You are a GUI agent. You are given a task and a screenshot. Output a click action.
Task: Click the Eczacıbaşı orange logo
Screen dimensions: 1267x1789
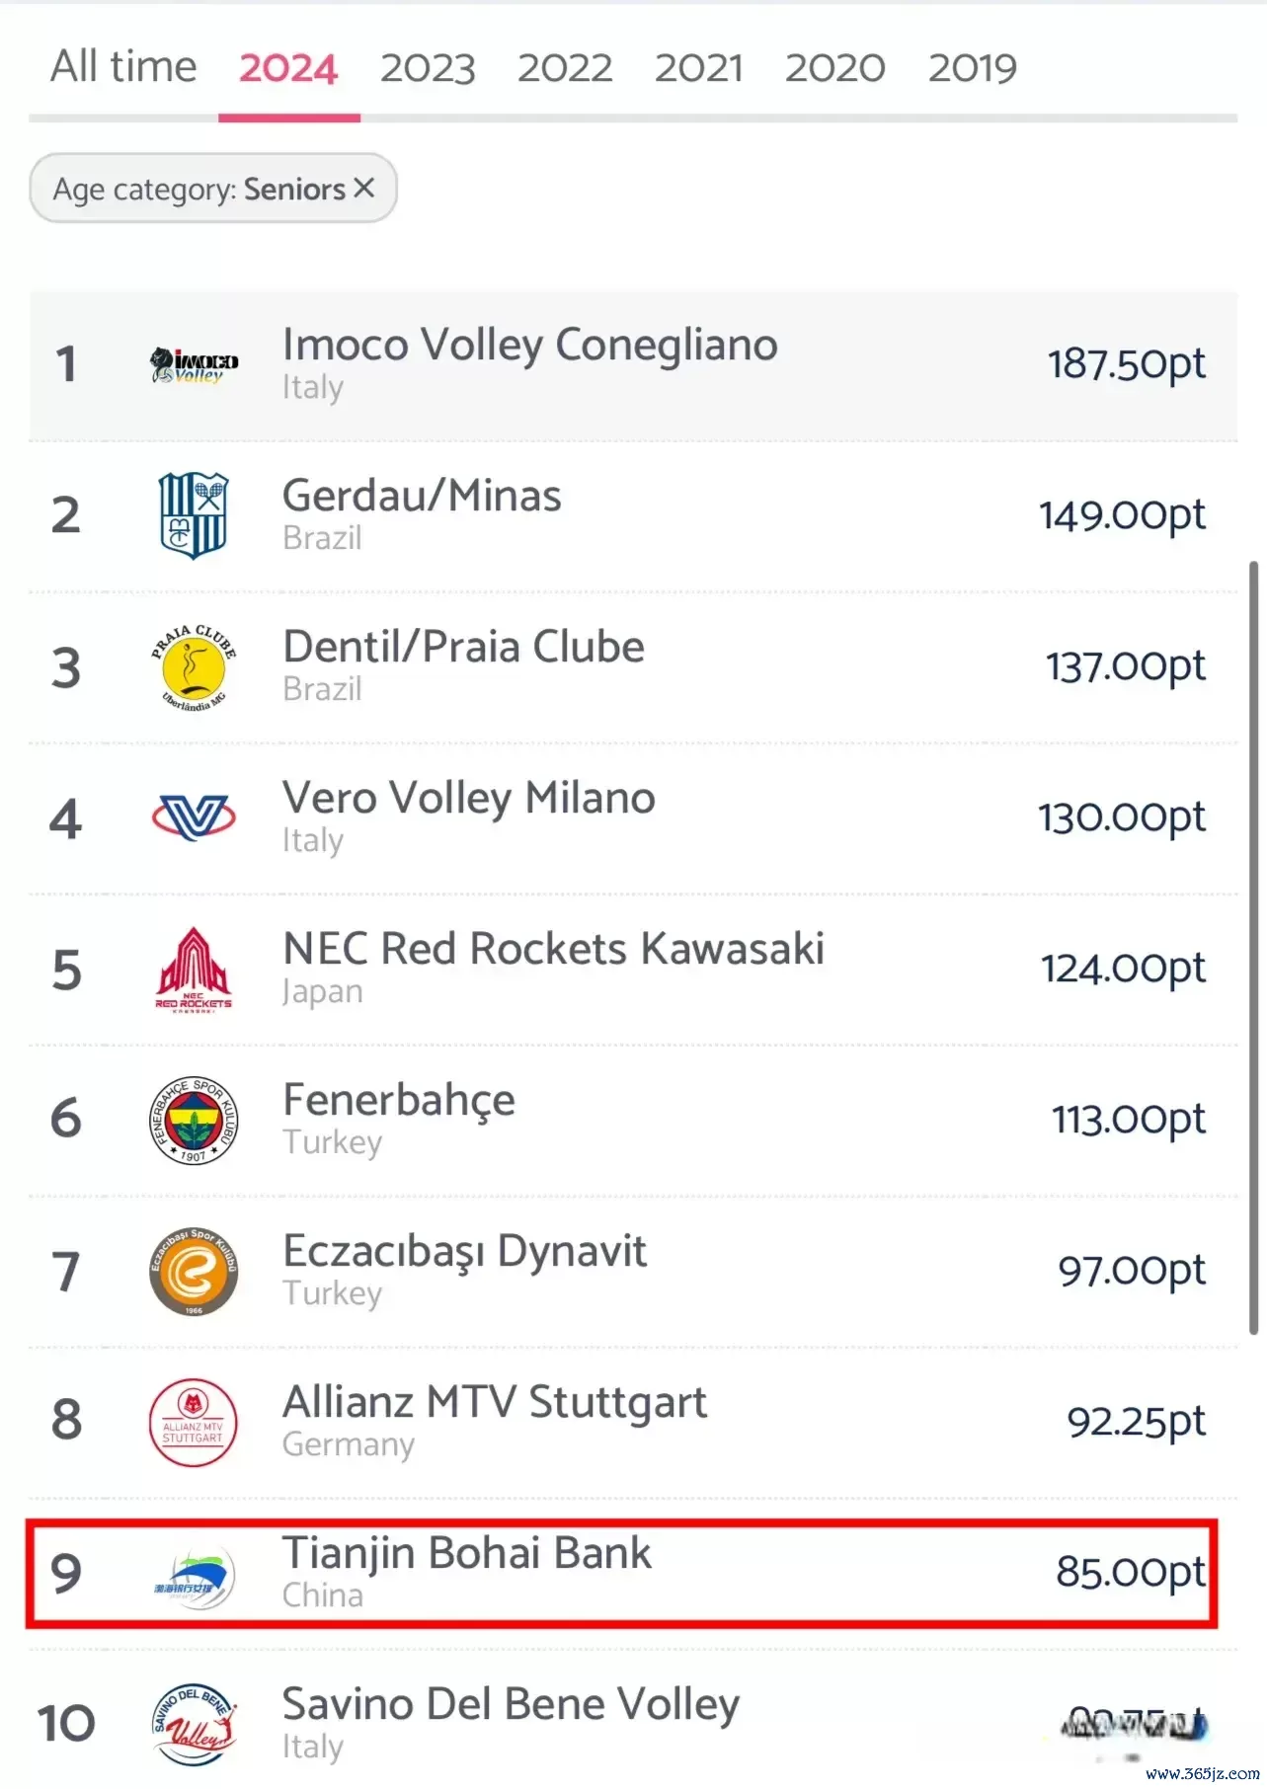click(194, 1272)
